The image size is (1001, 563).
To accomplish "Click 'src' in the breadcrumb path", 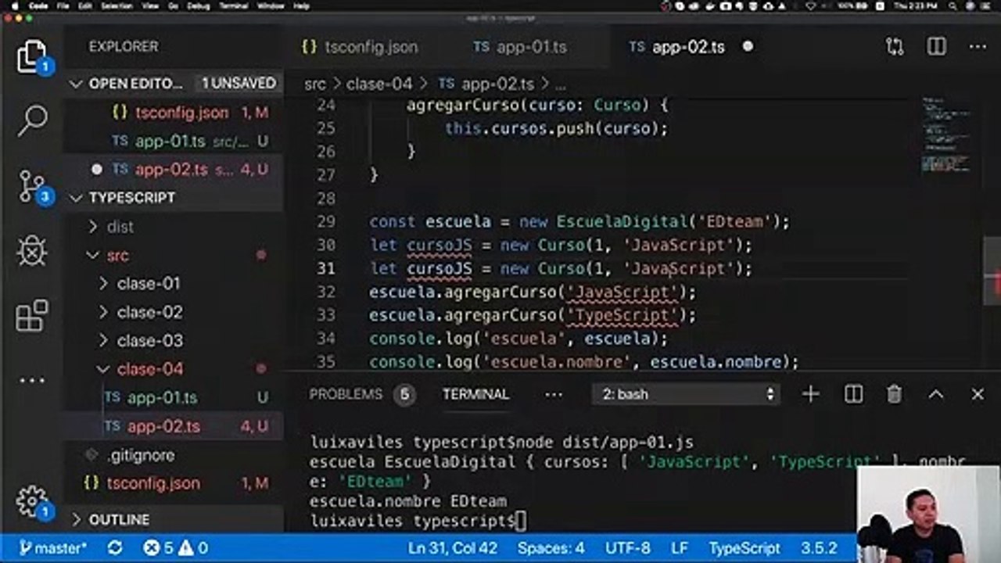I will (315, 84).
